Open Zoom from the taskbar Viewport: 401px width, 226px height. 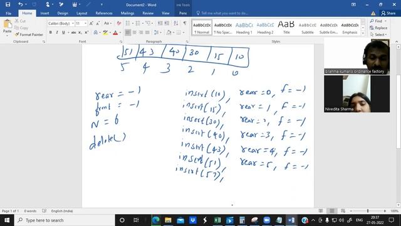[267, 220]
